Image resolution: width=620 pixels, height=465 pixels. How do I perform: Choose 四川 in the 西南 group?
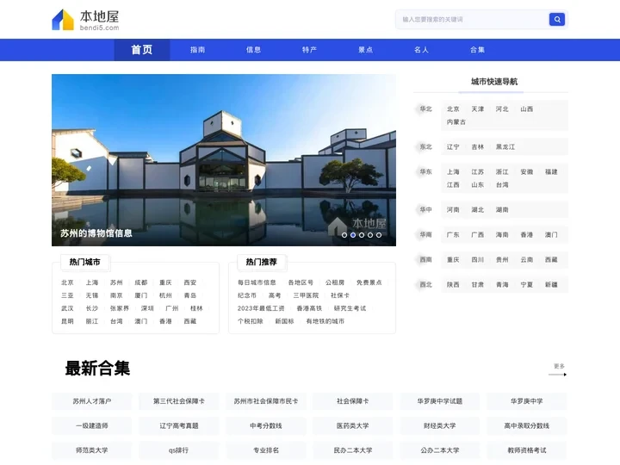tap(478, 260)
